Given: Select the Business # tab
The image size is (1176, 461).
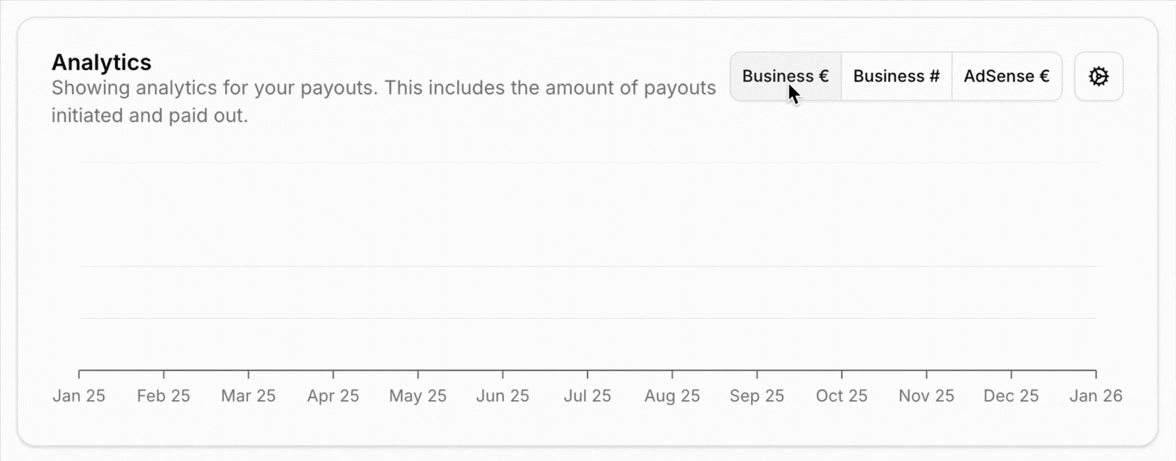Looking at the screenshot, I should click(x=896, y=76).
